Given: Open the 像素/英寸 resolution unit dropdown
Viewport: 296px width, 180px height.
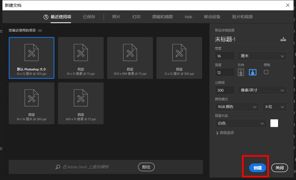Looking at the screenshot, I should click(262, 90).
